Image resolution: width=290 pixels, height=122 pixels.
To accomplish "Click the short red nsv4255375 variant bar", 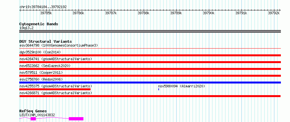I will tap(55, 89).
